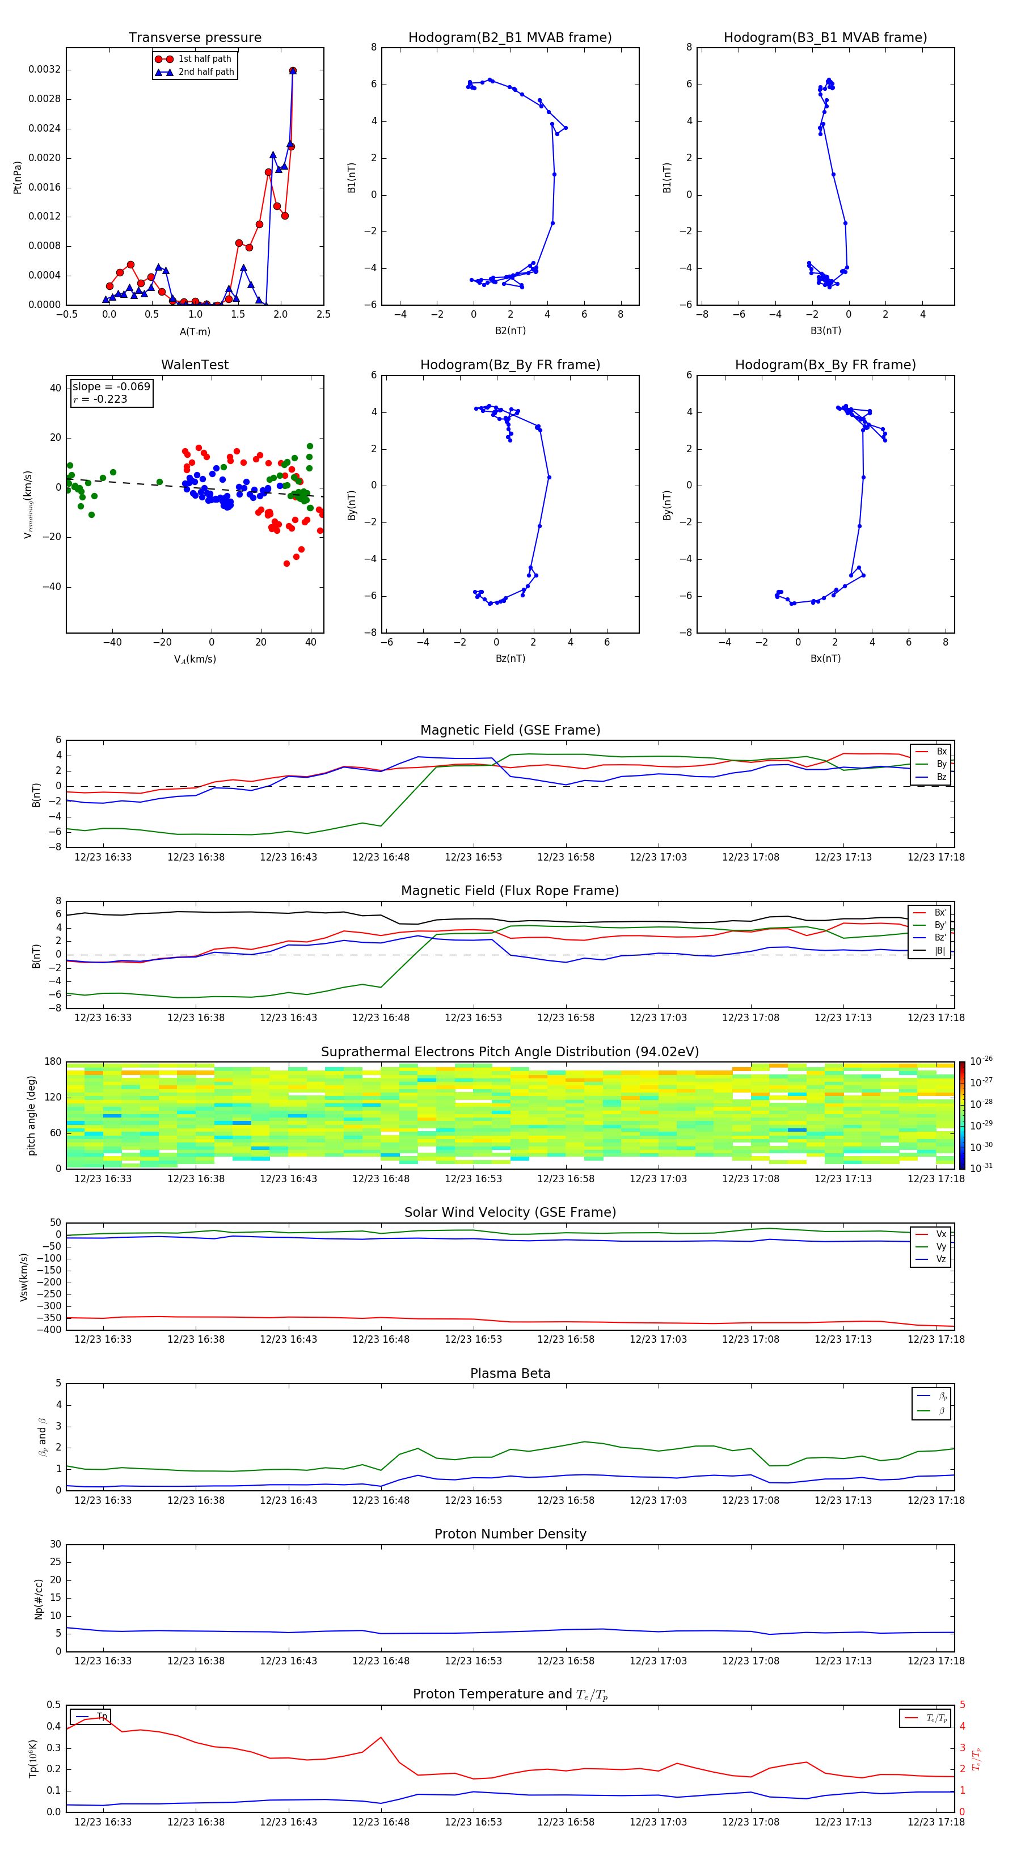
Task: Click the red Te/Tp right-axis label
Action: tap(976, 1759)
